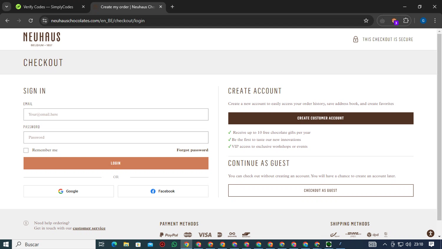Click the DHL Express shipping logo

coord(353,235)
